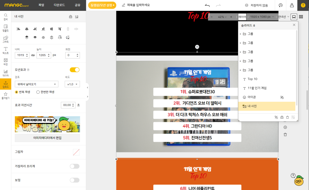Open the 다운로드 menu
Viewport: 309px width, 190px height.
pyautogui.click(x=59, y=5)
